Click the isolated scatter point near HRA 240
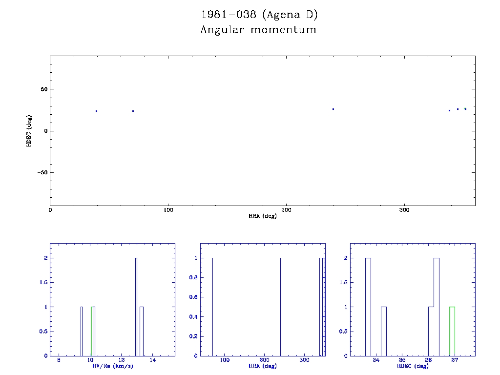Screen dimensions: 500x375 point(333,109)
